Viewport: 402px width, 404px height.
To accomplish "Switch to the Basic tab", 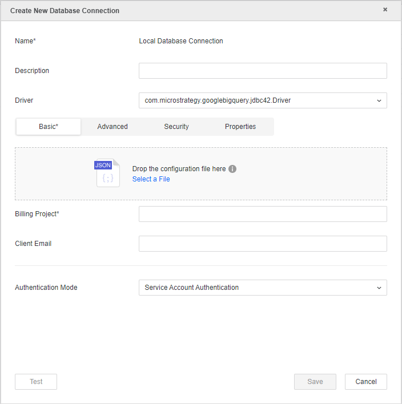I will point(49,127).
